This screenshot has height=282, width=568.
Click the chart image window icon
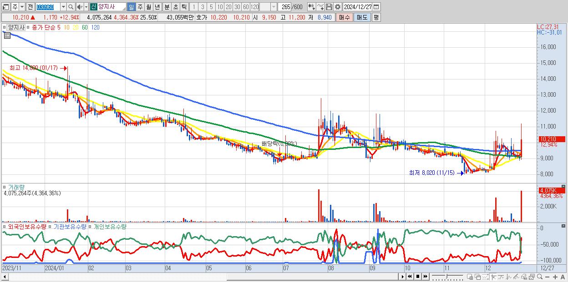(532, 277)
